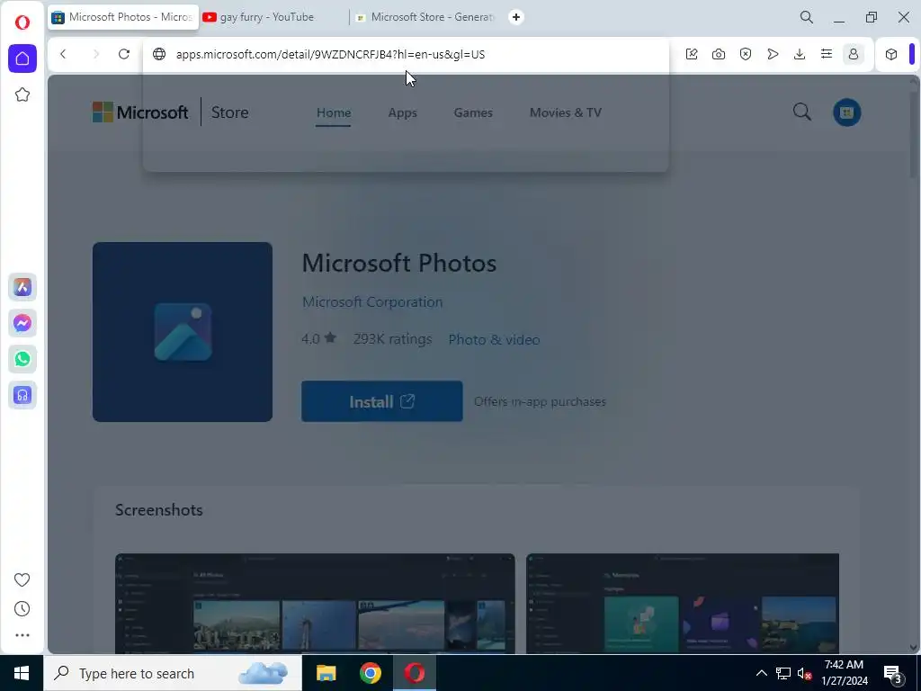
Task: Select the Games nav item
Action: pos(473,112)
